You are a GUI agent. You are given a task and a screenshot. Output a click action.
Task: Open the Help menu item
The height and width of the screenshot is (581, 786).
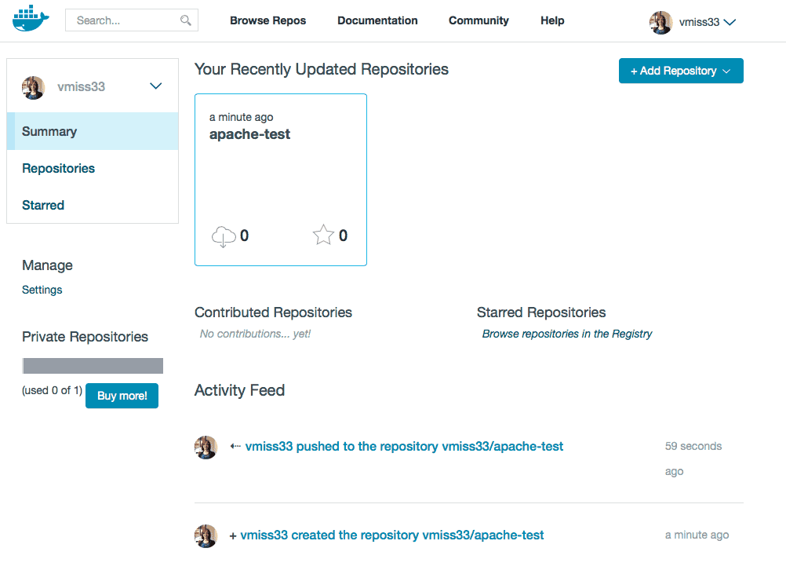(x=552, y=20)
